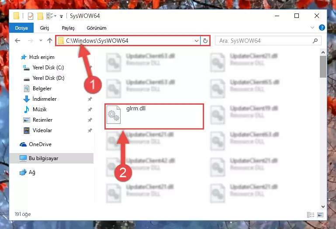Click the New folder quick access icon
The height and width of the screenshot is (229, 336).
[40, 16]
